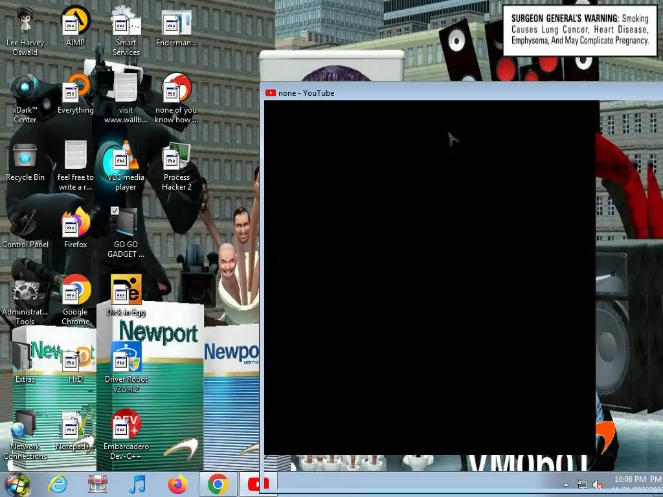Image resolution: width=663 pixels, height=497 pixels.
Task: Launch the AIMP shortcut
Action: point(75,26)
